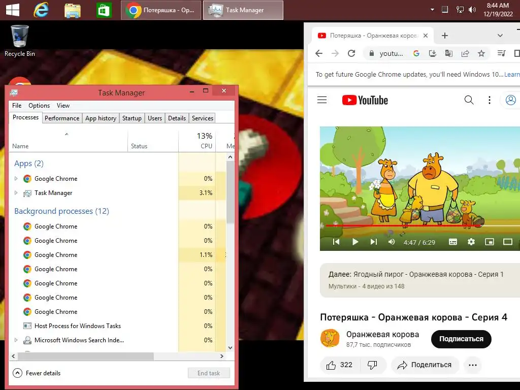520x390 pixels.
Task: Collapse with Fewer details
Action: (x=37, y=373)
